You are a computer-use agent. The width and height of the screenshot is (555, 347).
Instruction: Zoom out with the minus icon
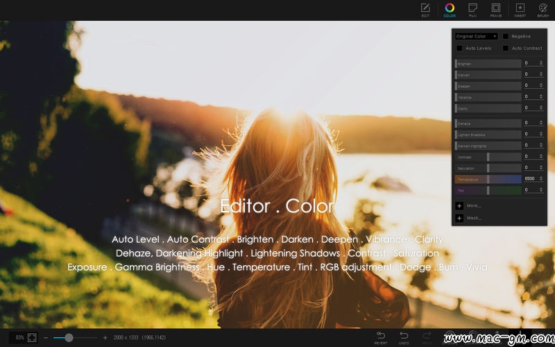click(46, 338)
